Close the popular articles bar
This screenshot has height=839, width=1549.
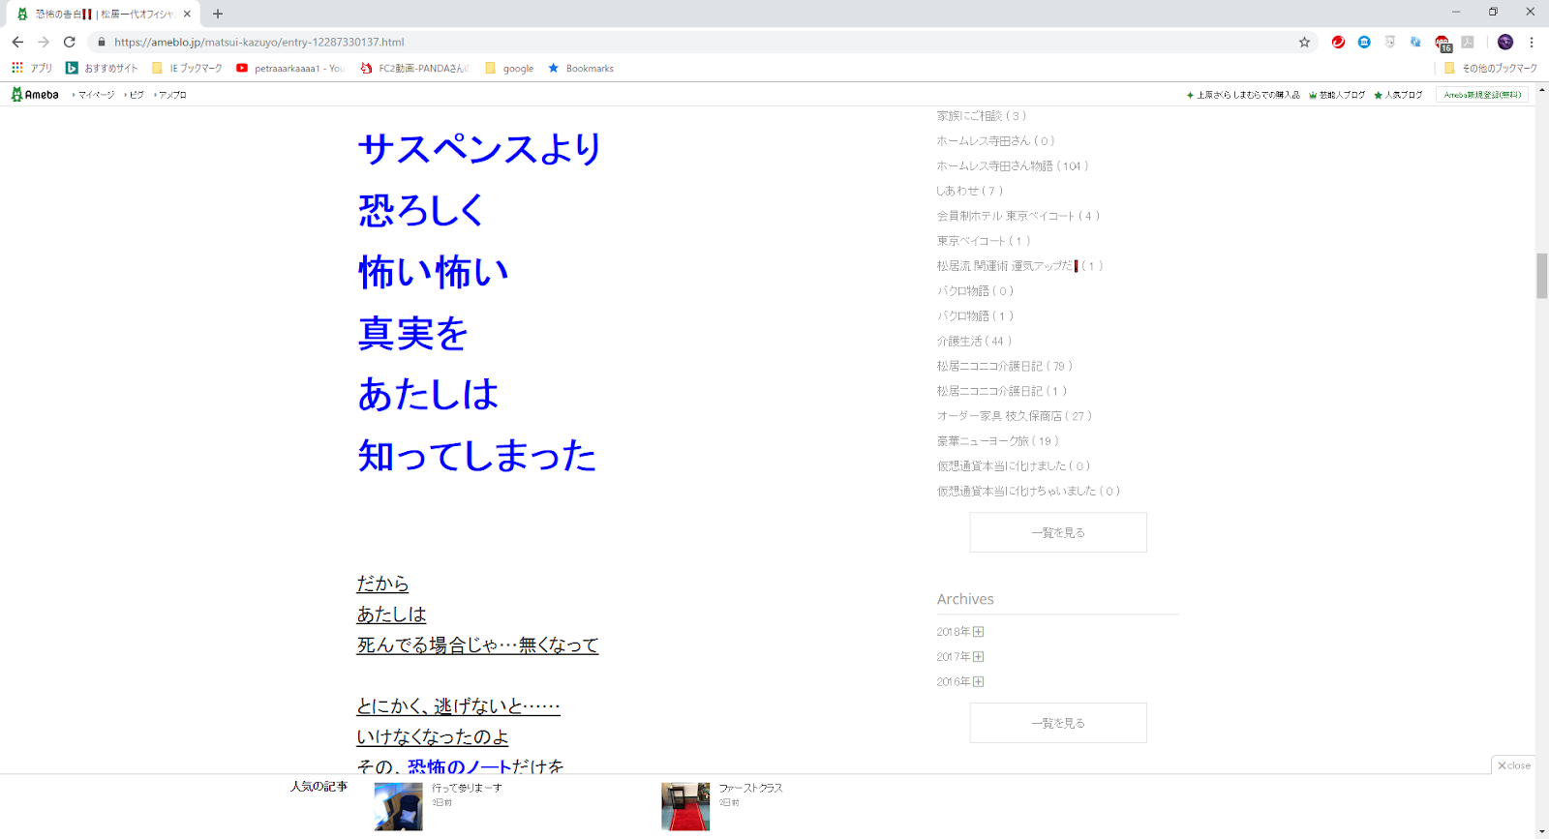pos(1514,765)
